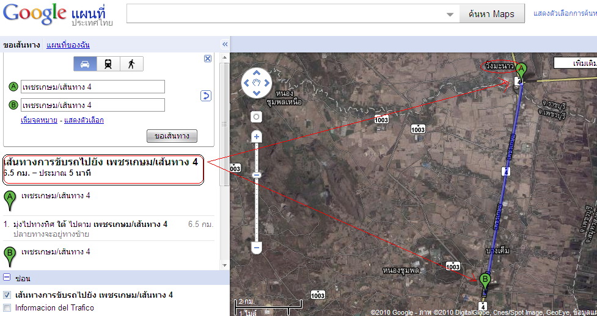
Task: Select walking directions icon
Action: 131,63
